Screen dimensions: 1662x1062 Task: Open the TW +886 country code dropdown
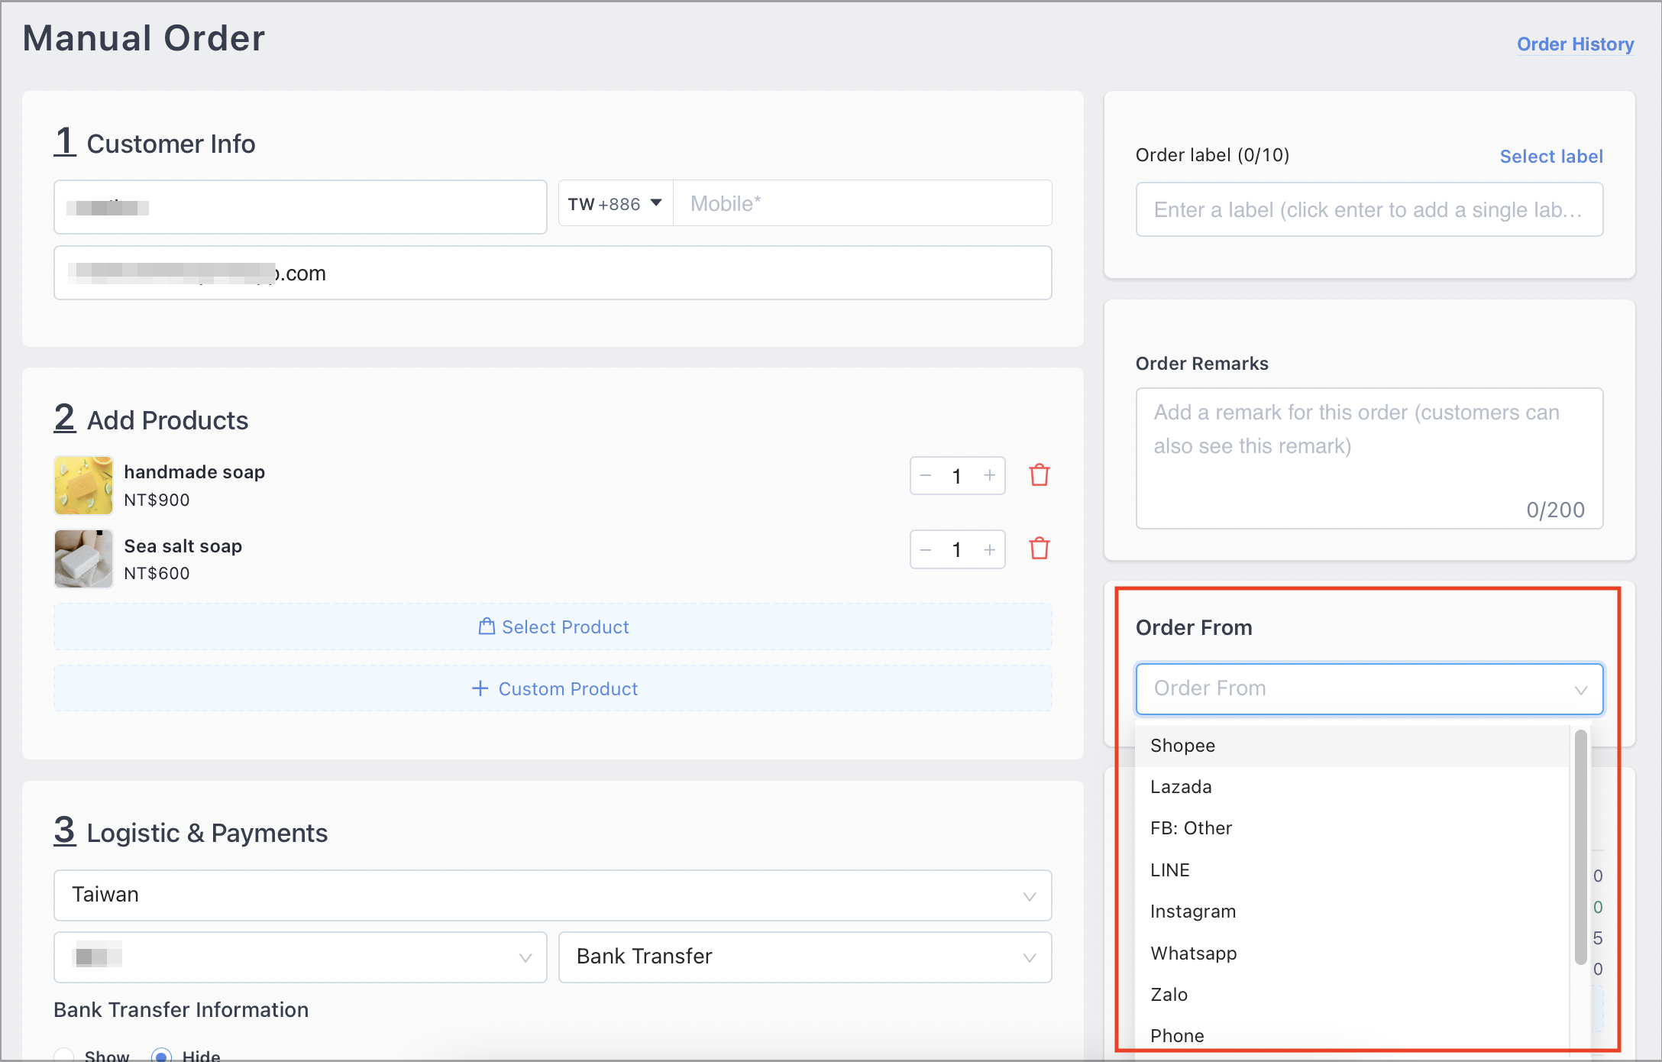614,203
